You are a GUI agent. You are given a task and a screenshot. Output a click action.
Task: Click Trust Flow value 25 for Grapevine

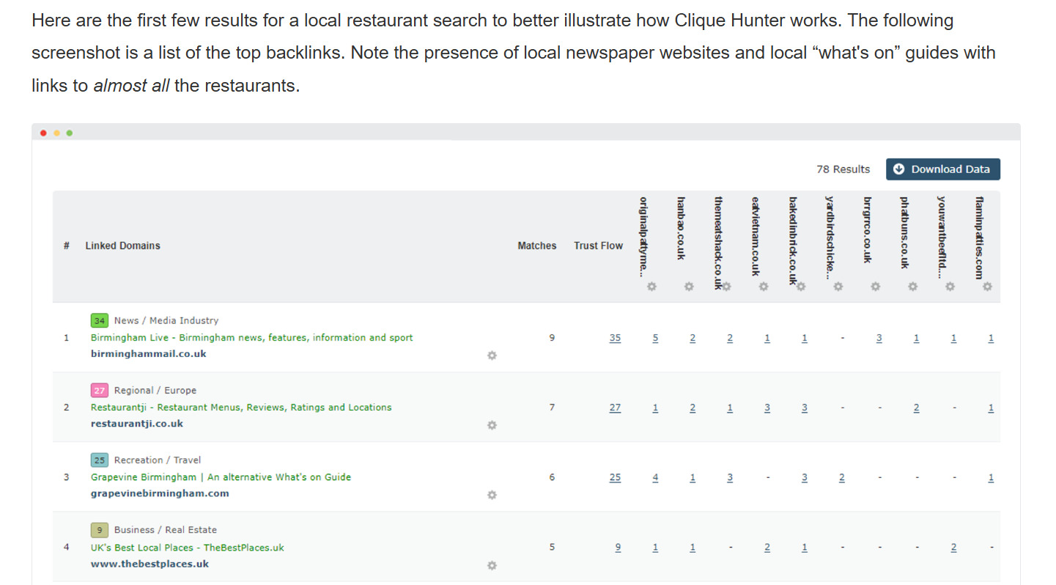coord(615,477)
